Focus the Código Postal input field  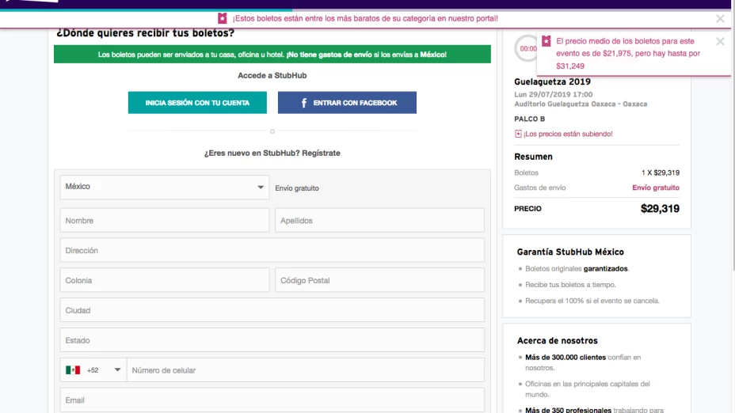point(379,281)
